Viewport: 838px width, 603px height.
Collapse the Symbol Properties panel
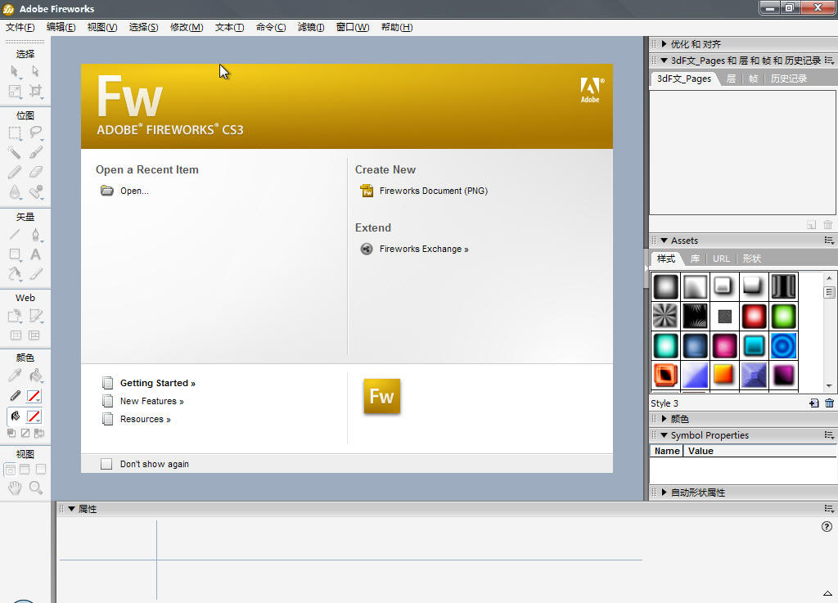(x=664, y=435)
